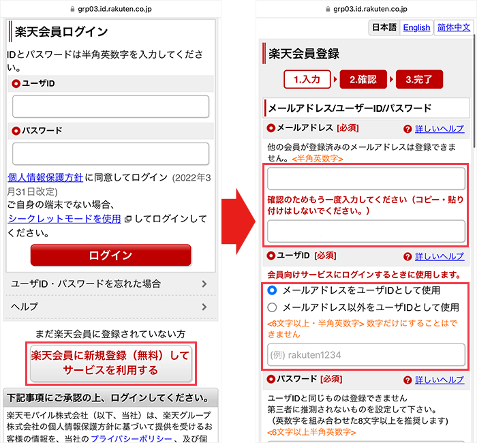Click the 楽天会員登録 heading
Viewport: 477px width, 443px height.
(x=304, y=54)
